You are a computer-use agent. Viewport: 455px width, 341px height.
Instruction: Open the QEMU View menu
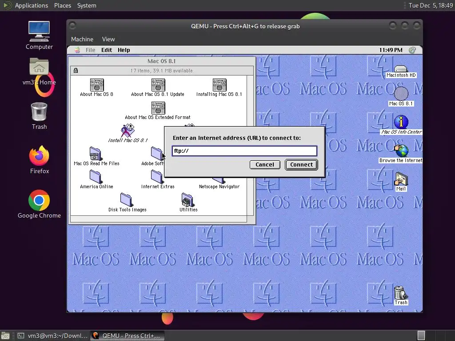pyautogui.click(x=108, y=39)
